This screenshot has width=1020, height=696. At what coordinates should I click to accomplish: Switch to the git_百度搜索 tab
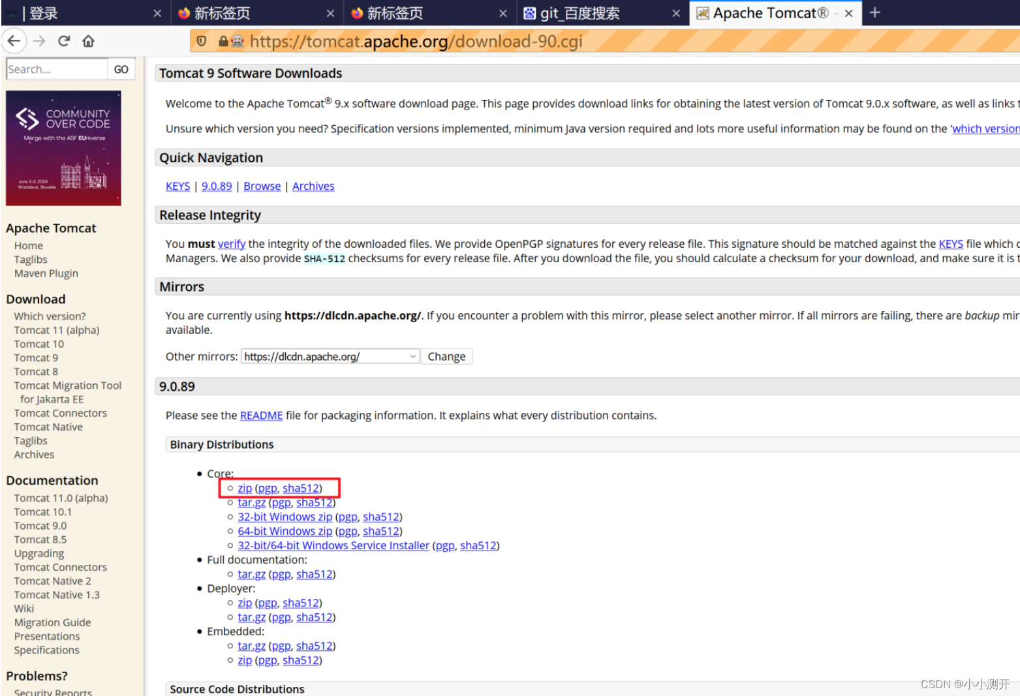click(602, 13)
